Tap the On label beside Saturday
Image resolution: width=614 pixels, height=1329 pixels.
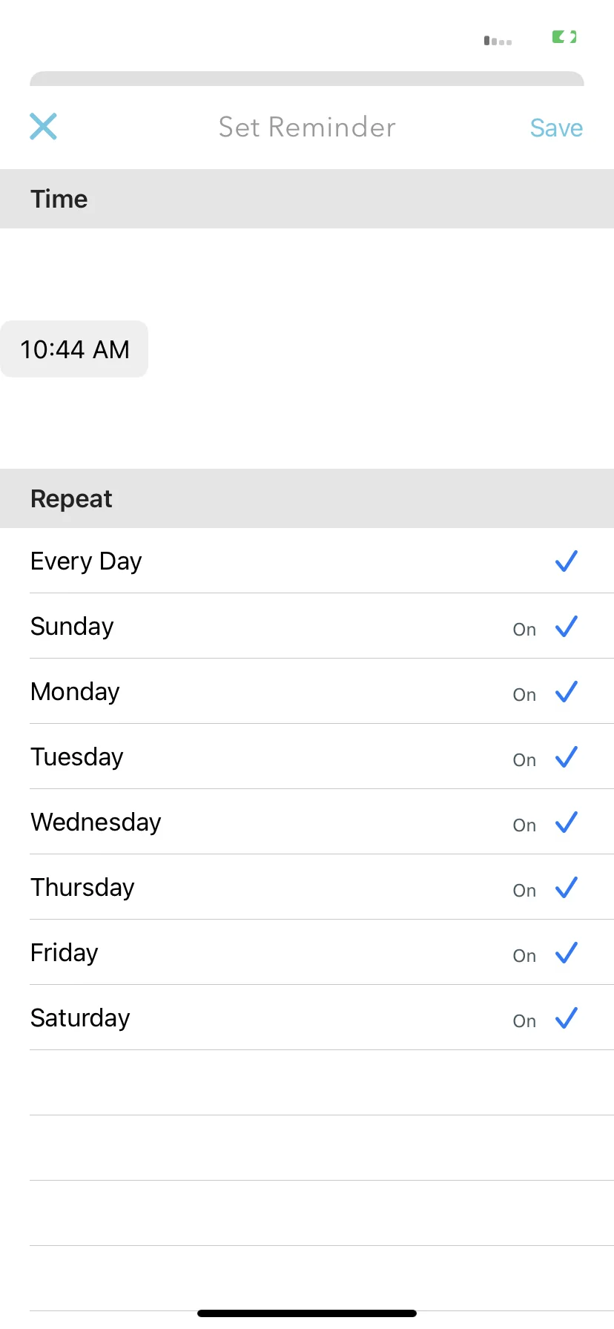pyautogui.click(x=524, y=1021)
